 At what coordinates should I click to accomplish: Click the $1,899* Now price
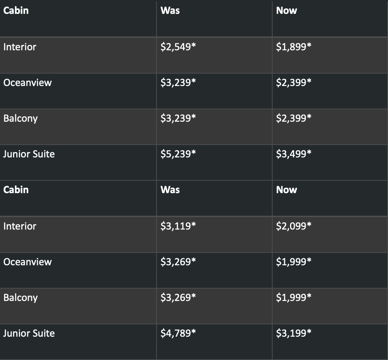tap(293, 47)
